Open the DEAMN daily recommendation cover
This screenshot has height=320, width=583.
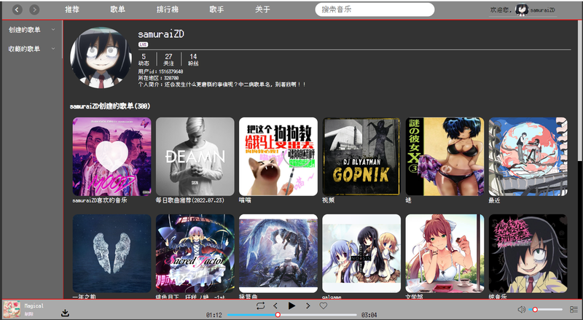195,157
